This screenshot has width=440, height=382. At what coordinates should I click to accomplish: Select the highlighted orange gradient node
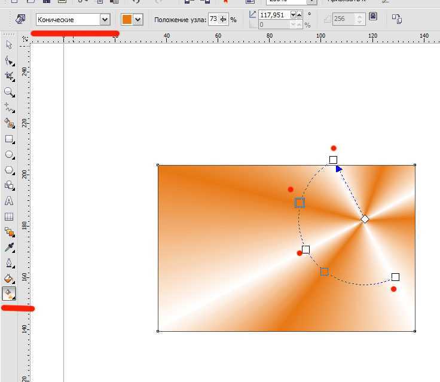pyautogui.click(x=300, y=203)
